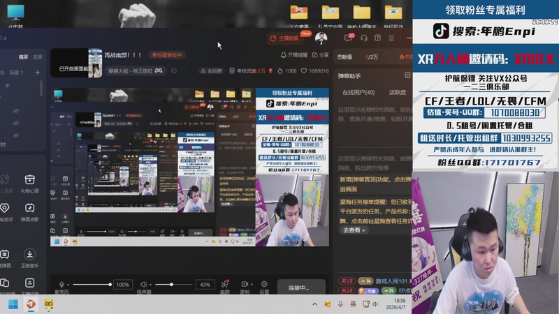
Task: Click the edit pencil icon beside category
Action: [174, 71]
